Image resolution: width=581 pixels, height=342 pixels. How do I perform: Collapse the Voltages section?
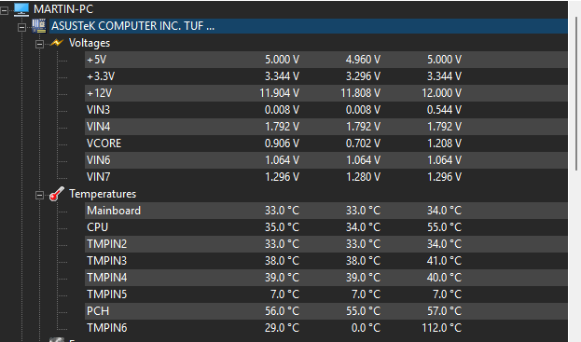click(x=39, y=45)
